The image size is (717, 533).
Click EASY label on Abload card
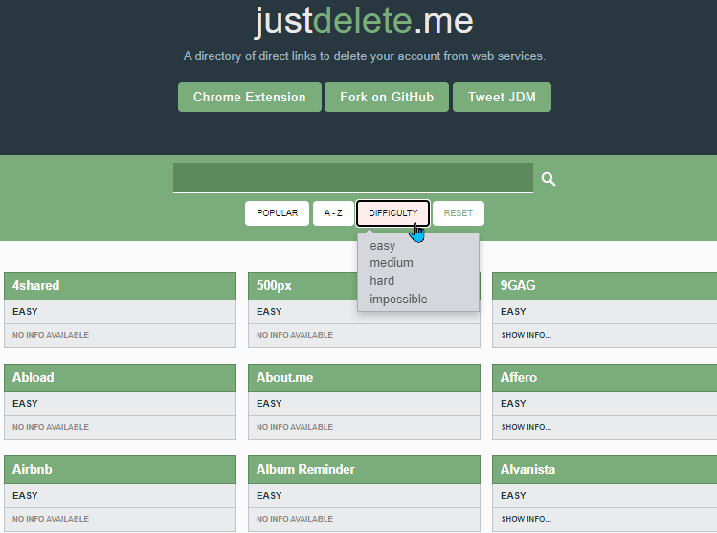[25, 404]
